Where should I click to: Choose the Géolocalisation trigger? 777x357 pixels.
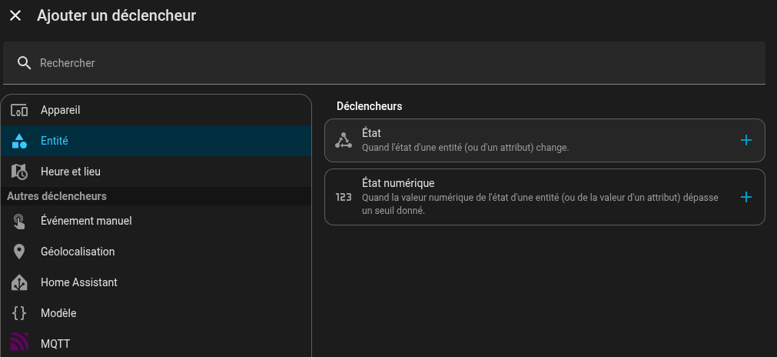tap(78, 252)
